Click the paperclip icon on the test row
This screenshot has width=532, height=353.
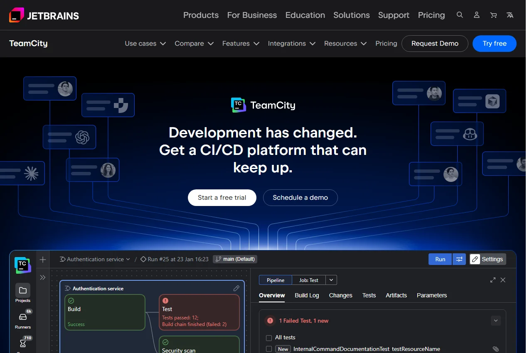tap(495, 349)
